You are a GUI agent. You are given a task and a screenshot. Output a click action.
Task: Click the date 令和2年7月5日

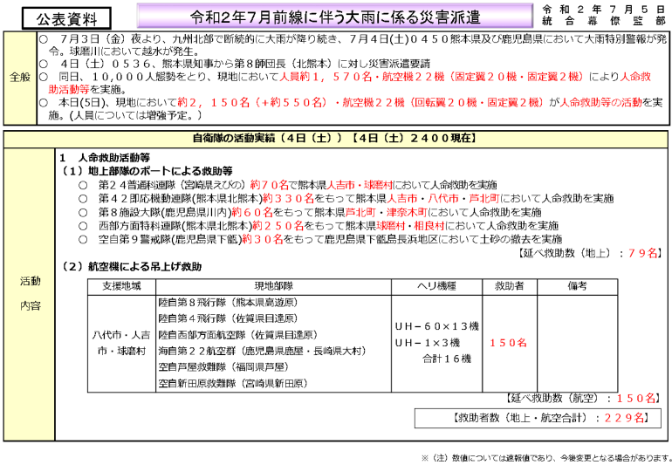[x=603, y=10]
